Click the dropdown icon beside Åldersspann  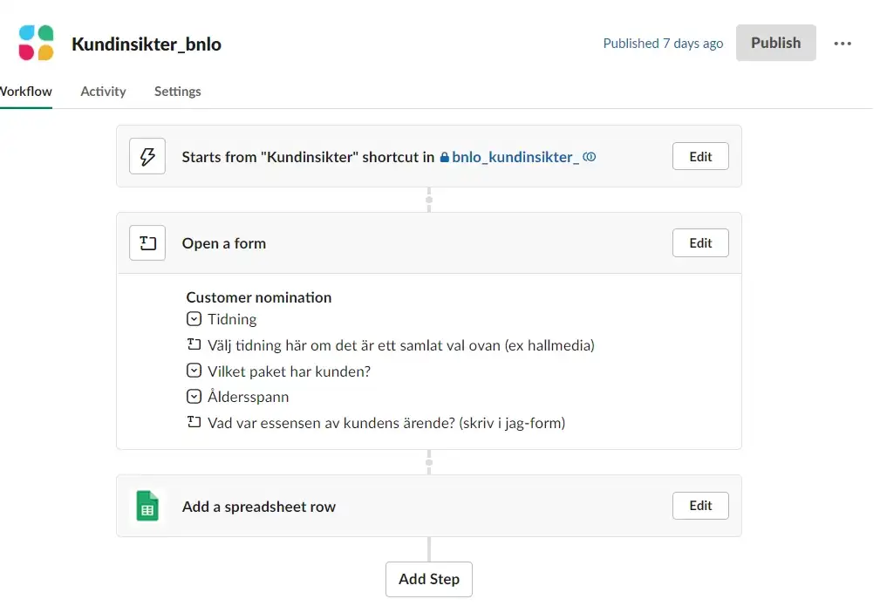pos(194,397)
